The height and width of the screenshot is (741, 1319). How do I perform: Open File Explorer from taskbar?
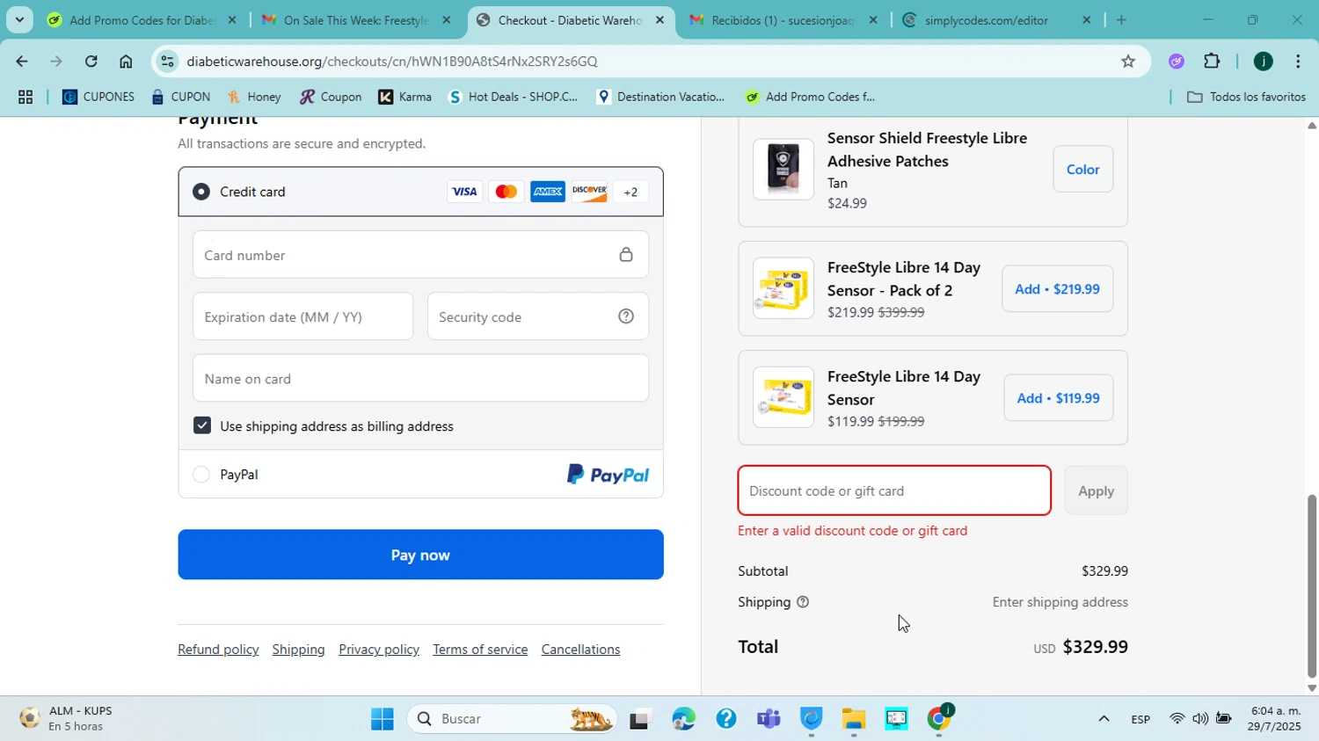point(853,719)
